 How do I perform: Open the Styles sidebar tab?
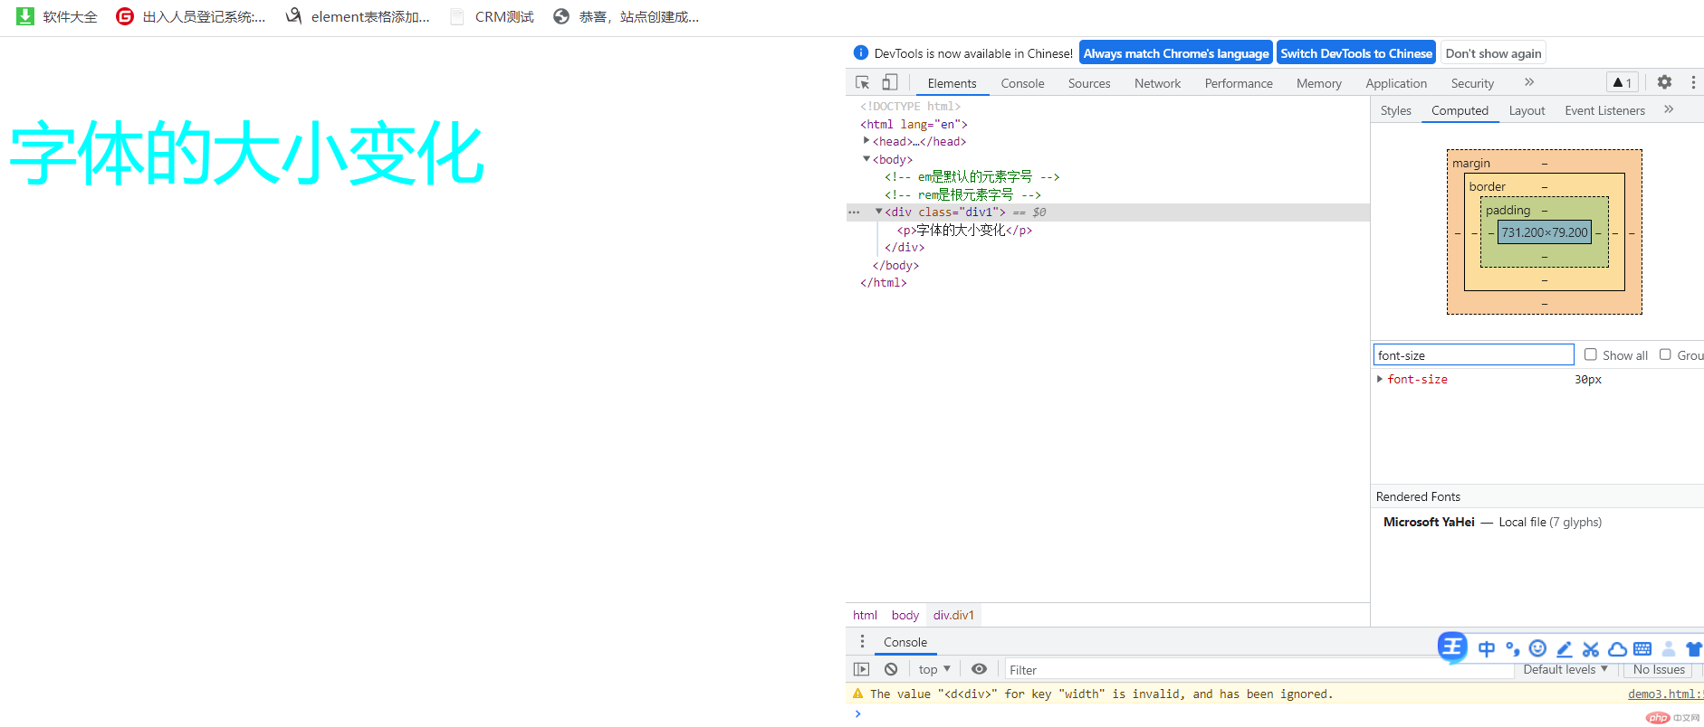click(x=1395, y=110)
